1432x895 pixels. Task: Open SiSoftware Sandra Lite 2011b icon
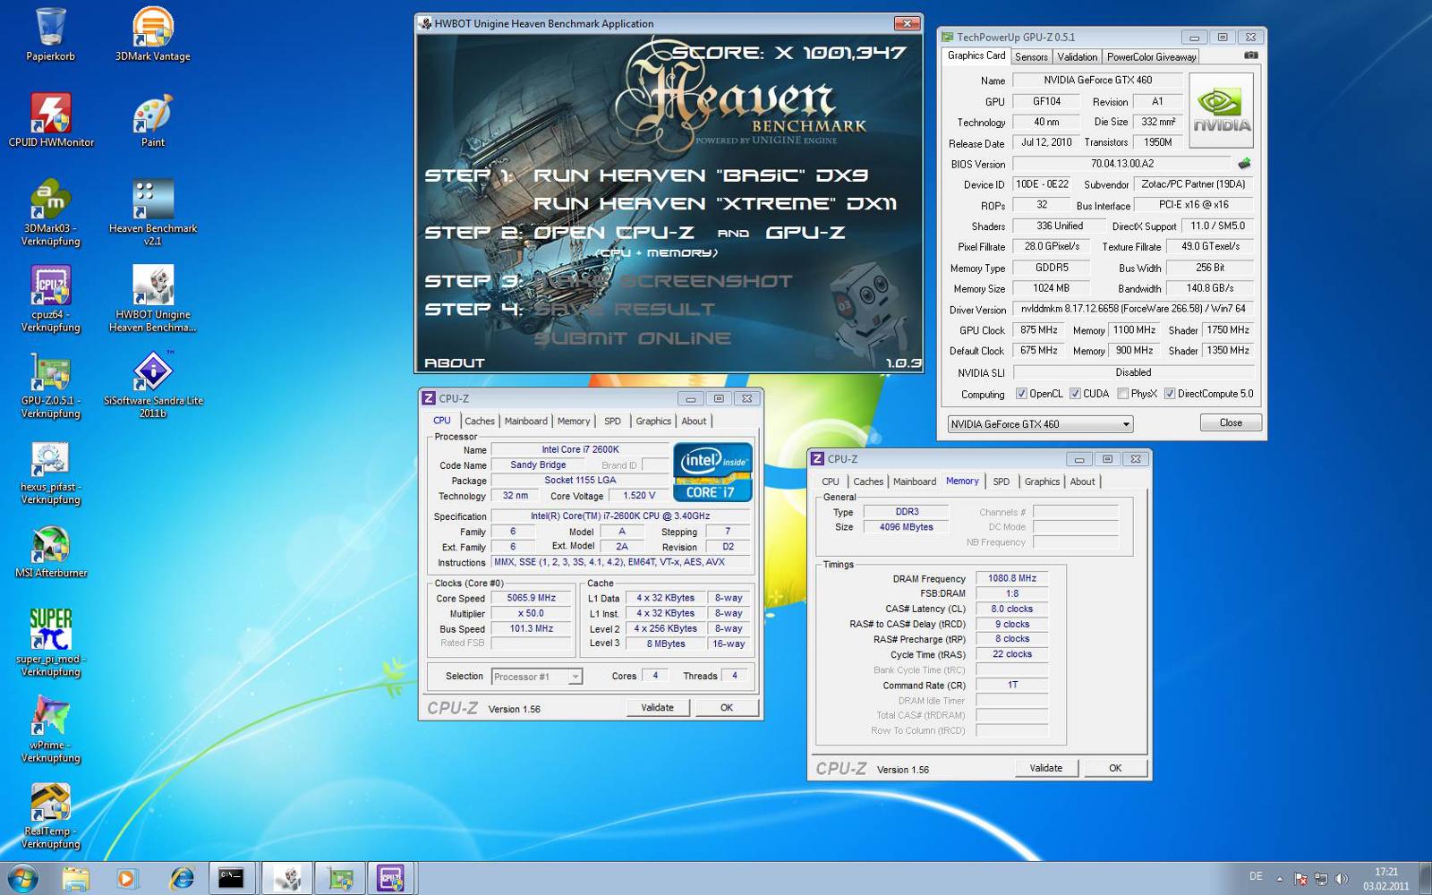coord(152,385)
